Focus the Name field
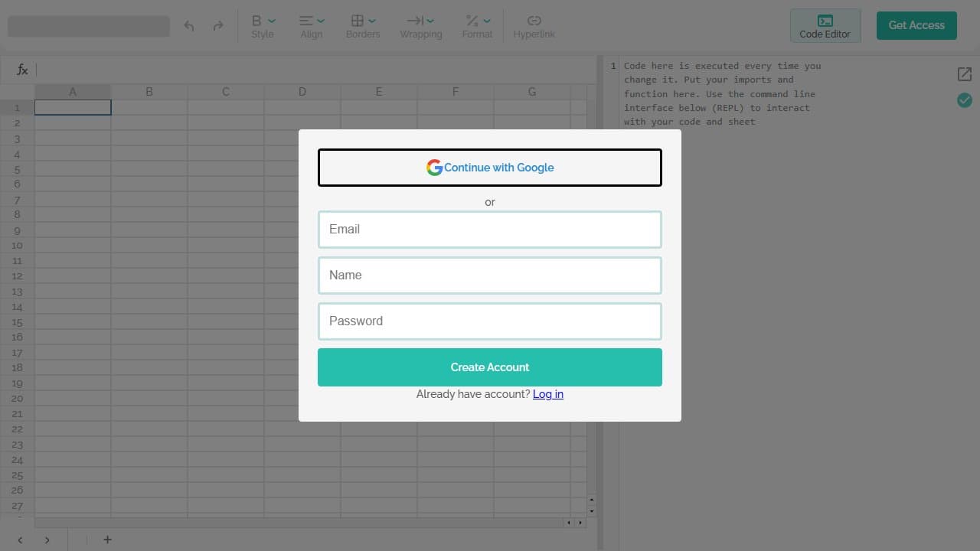The width and height of the screenshot is (980, 551). coord(490,275)
